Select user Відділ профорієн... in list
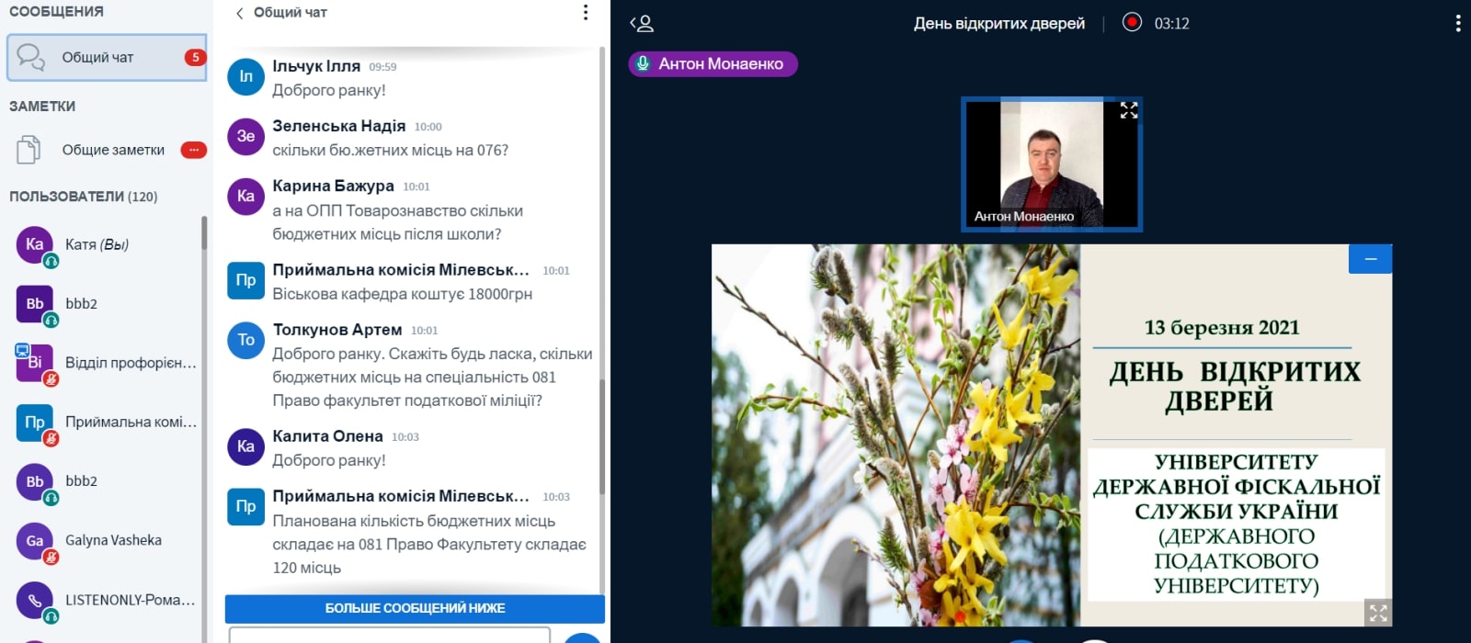The width and height of the screenshot is (1471, 643). [107, 363]
